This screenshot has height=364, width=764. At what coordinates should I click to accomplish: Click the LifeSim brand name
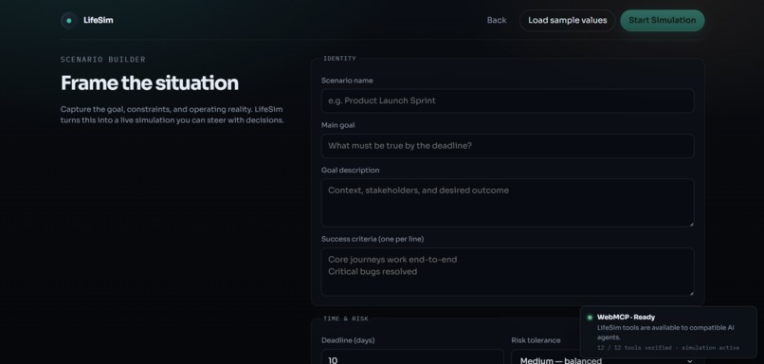click(99, 21)
